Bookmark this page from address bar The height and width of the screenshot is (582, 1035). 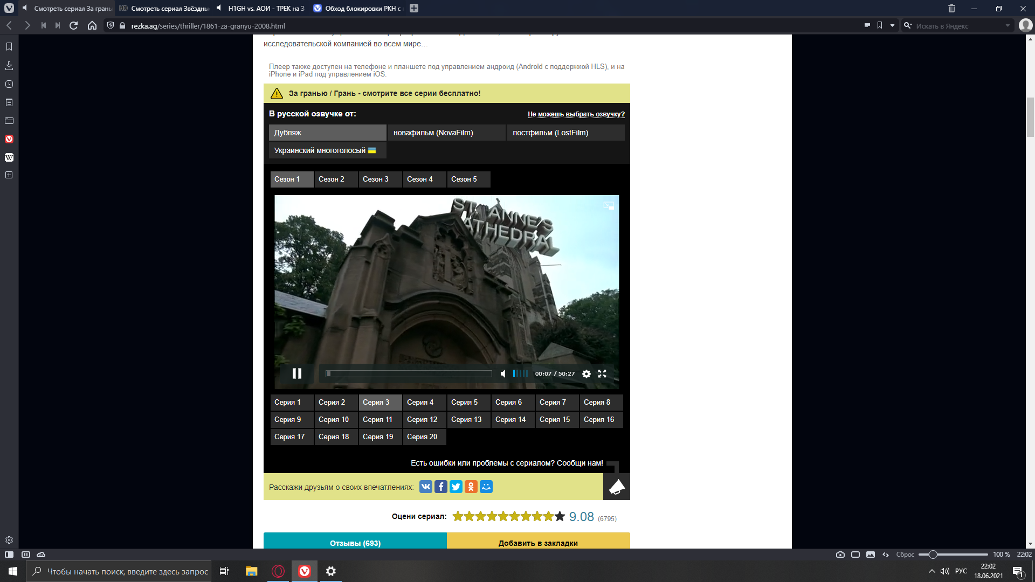click(880, 25)
